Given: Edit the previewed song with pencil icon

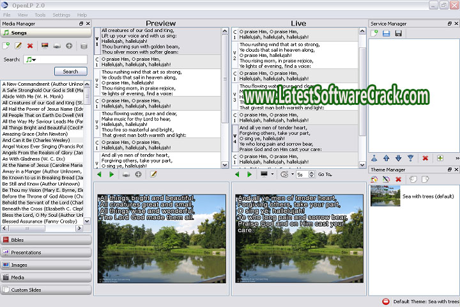Looking at the screenshot, I should [153, 174].
